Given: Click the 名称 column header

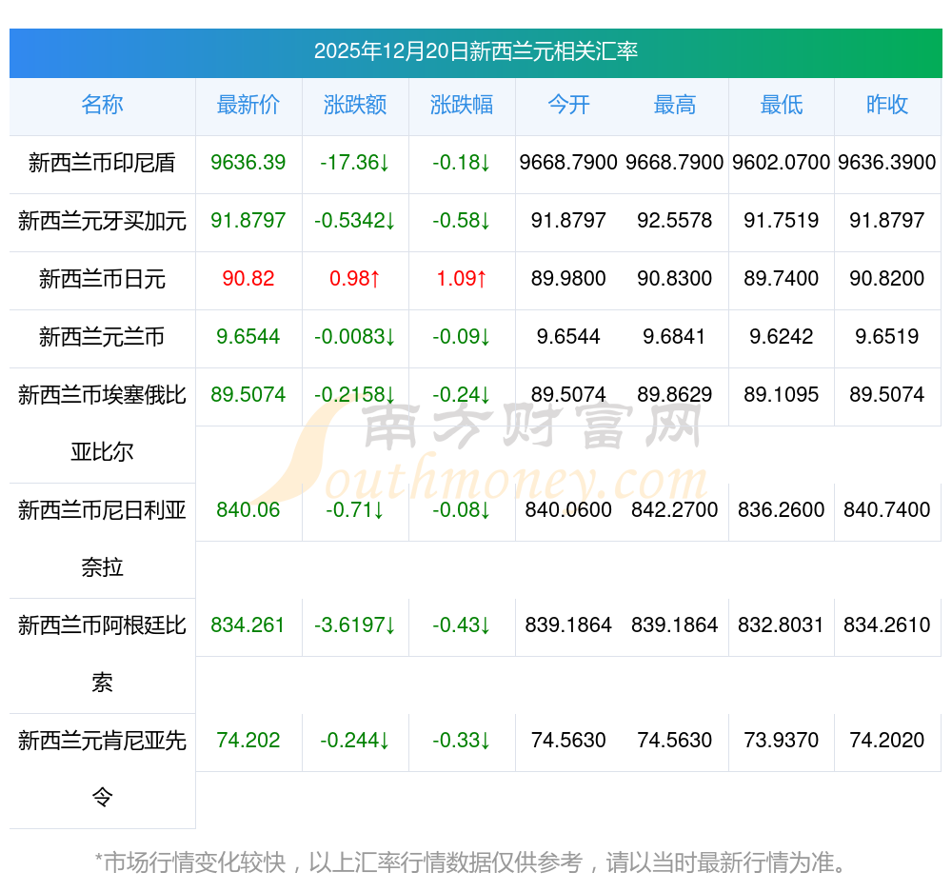Looking at the screenshot, I should click(x=102, y=105).
